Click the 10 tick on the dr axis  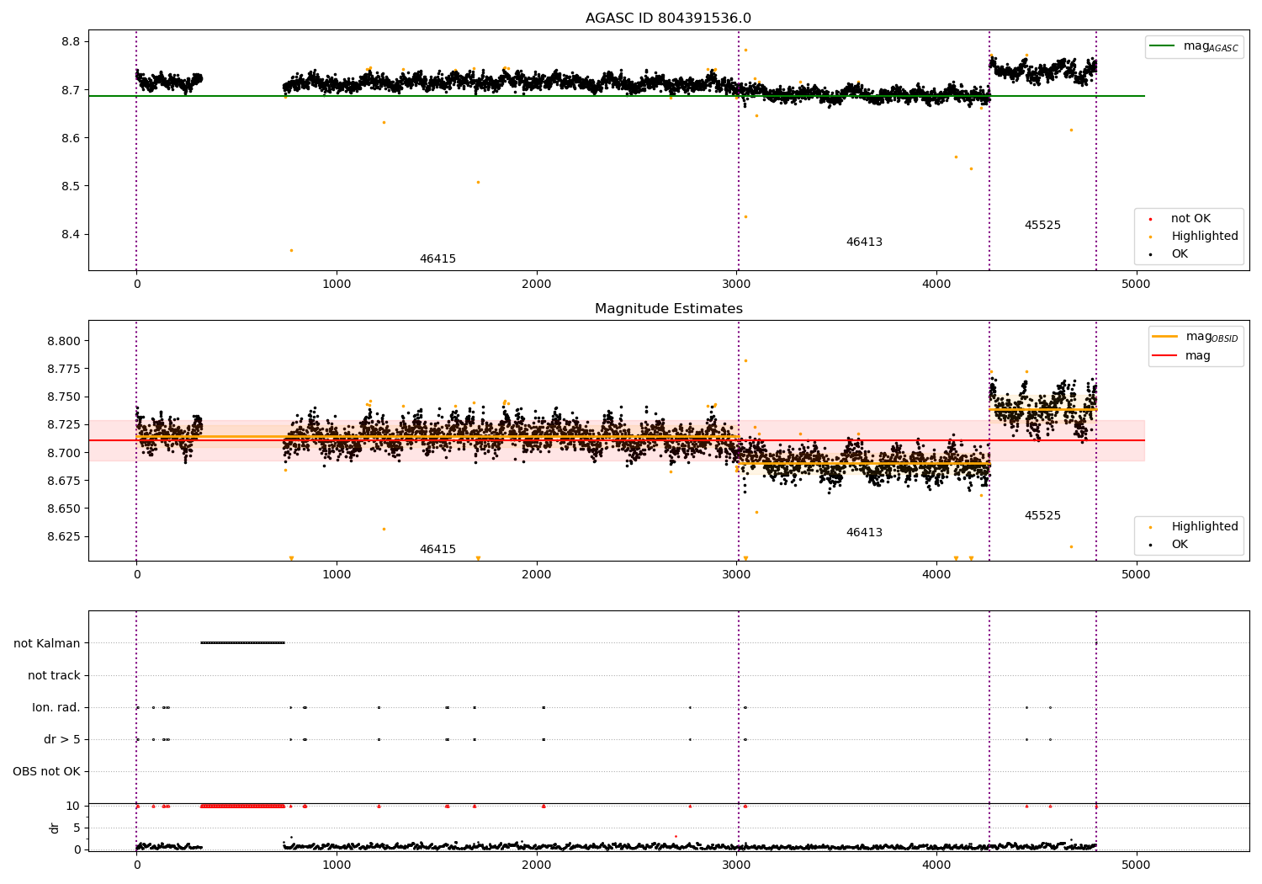[x=73, y=806]
